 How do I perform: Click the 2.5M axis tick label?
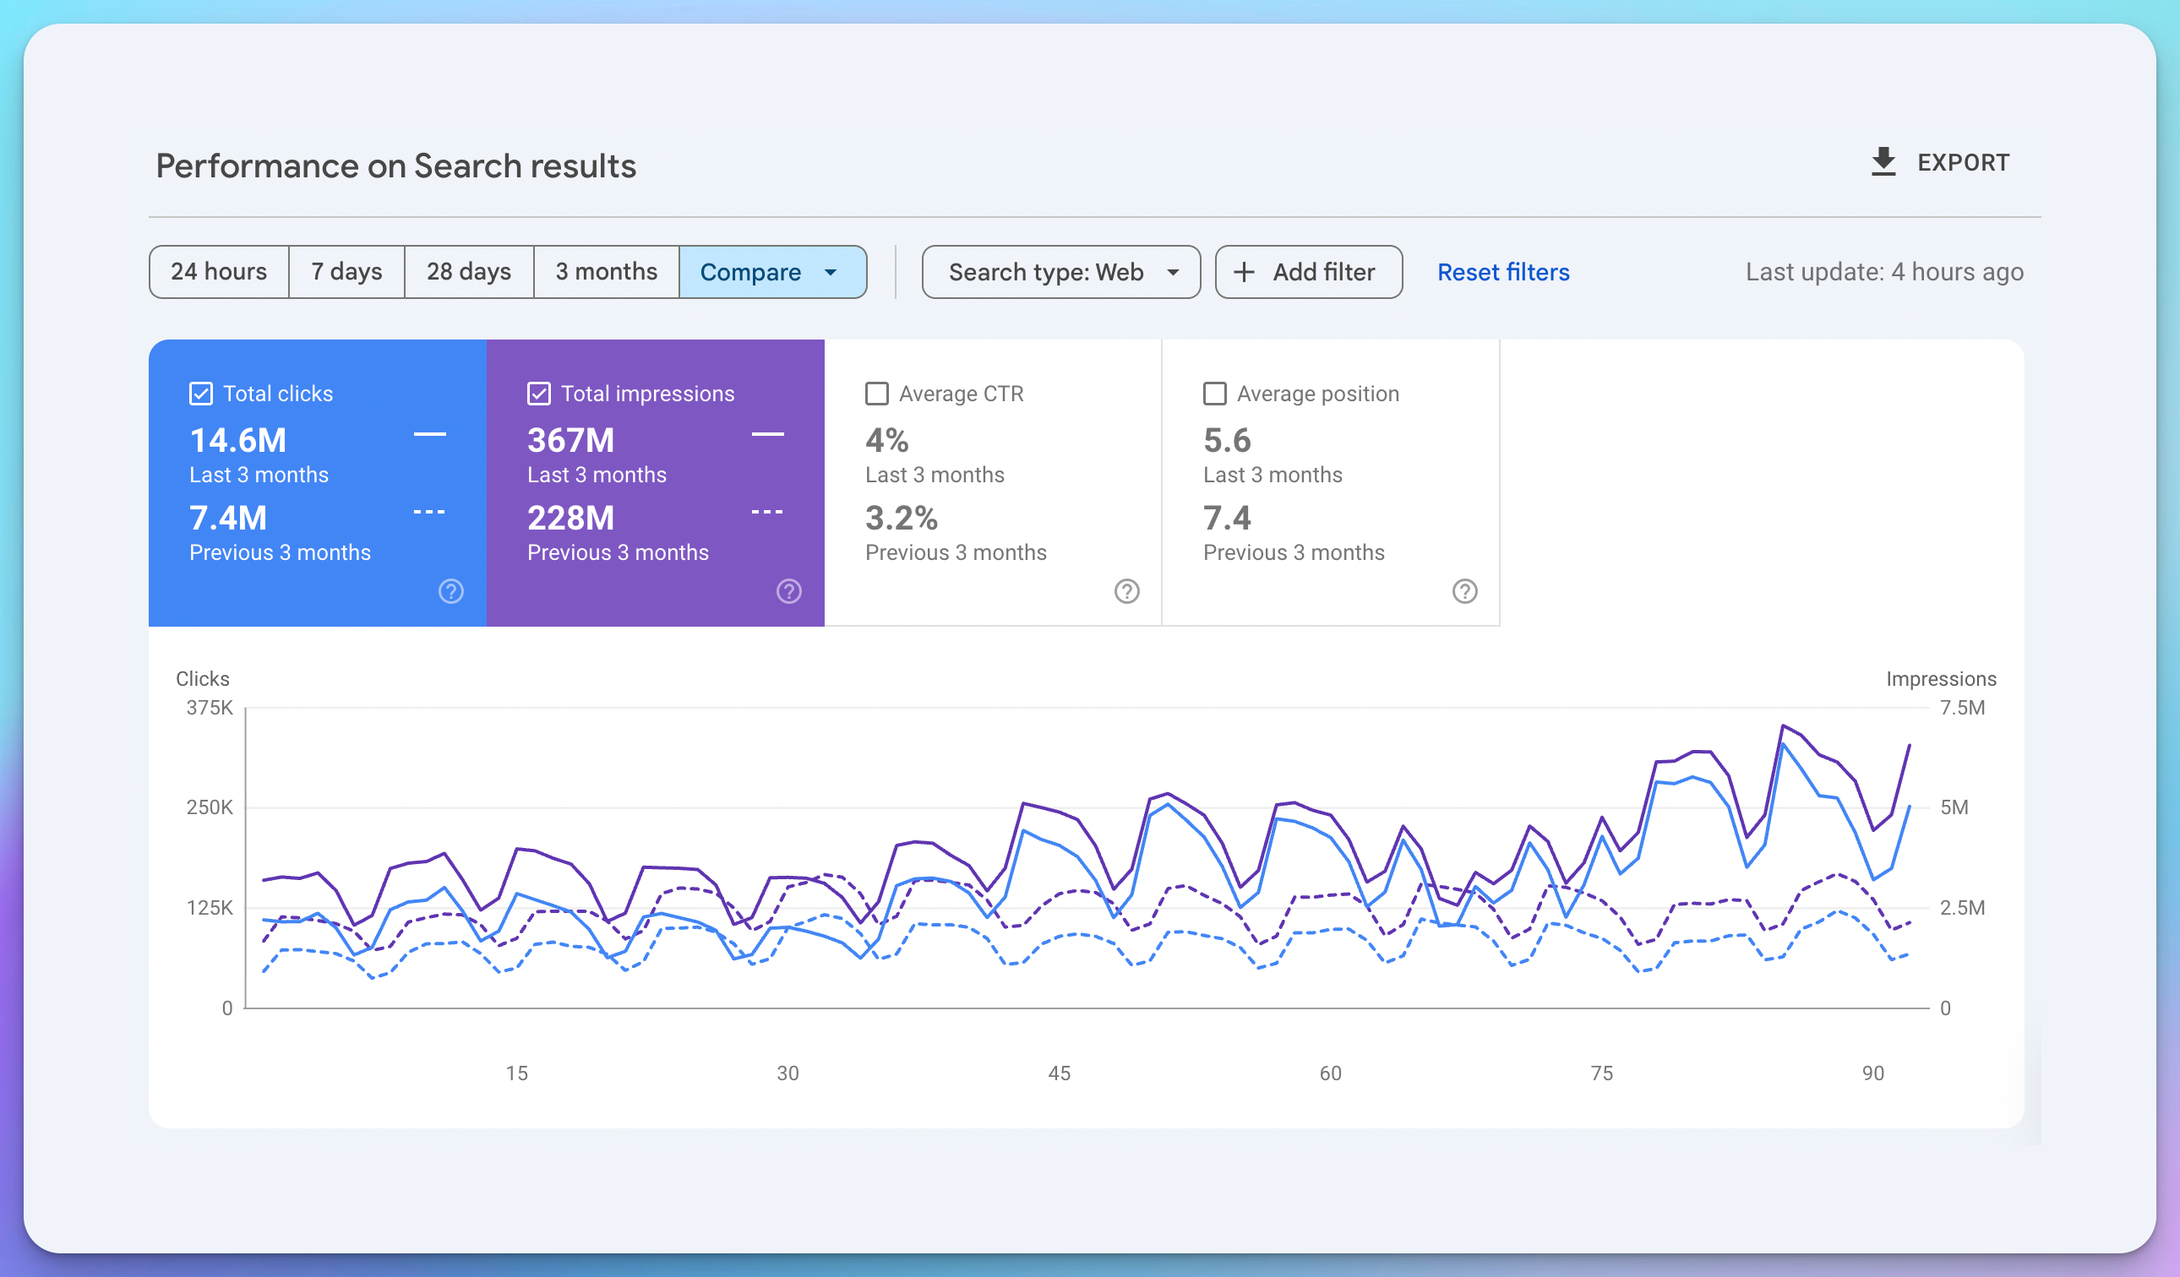(x=1962, y=908)
